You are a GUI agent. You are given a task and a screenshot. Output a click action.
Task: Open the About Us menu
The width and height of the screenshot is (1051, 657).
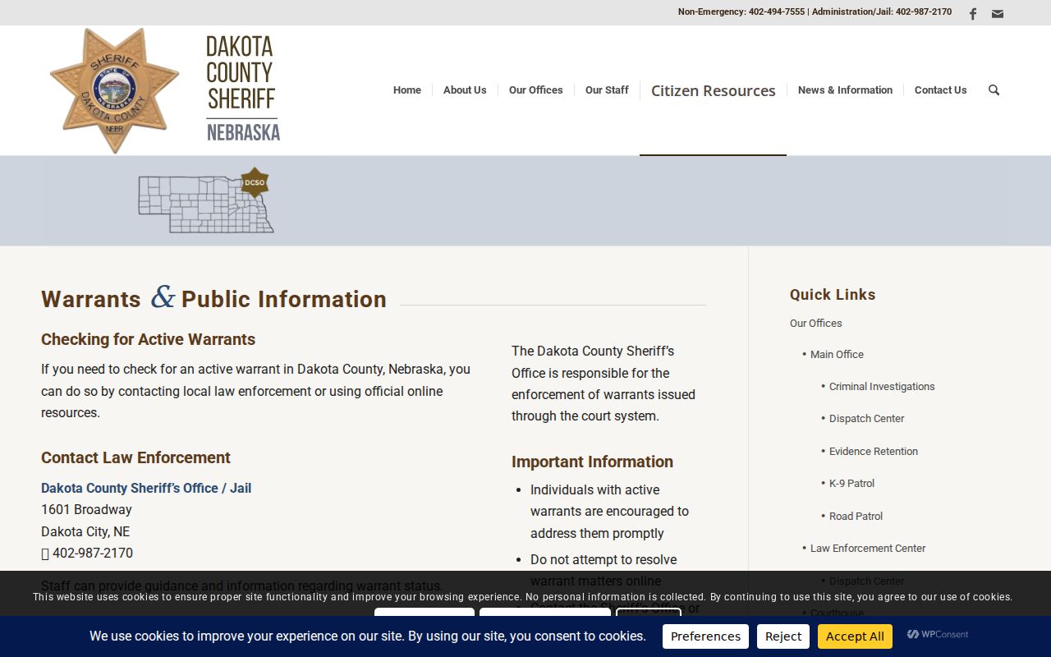point(465,90)
